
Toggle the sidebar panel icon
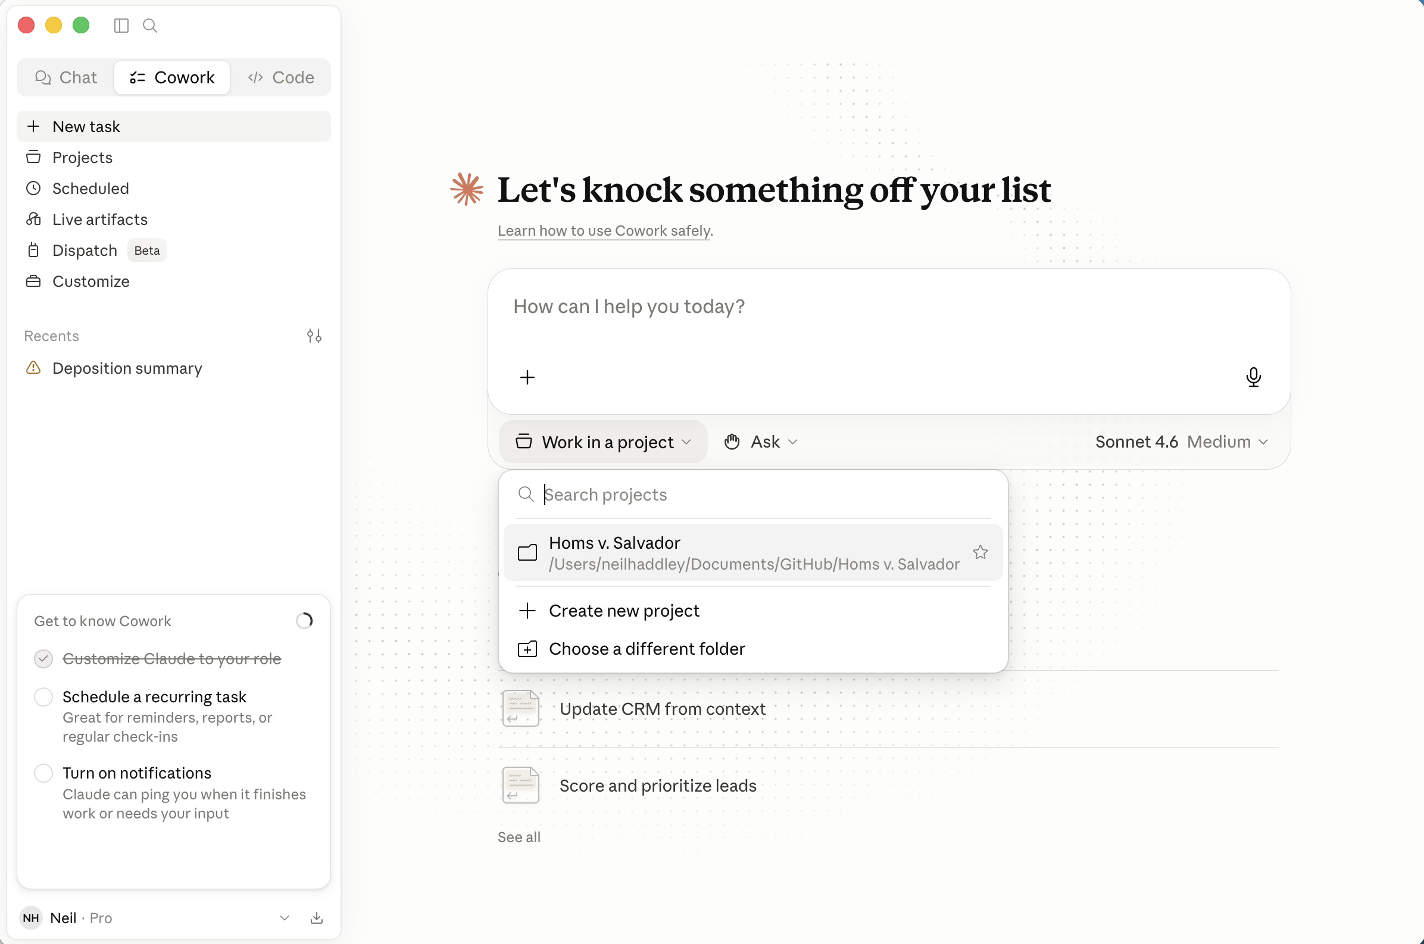[121, 25]
